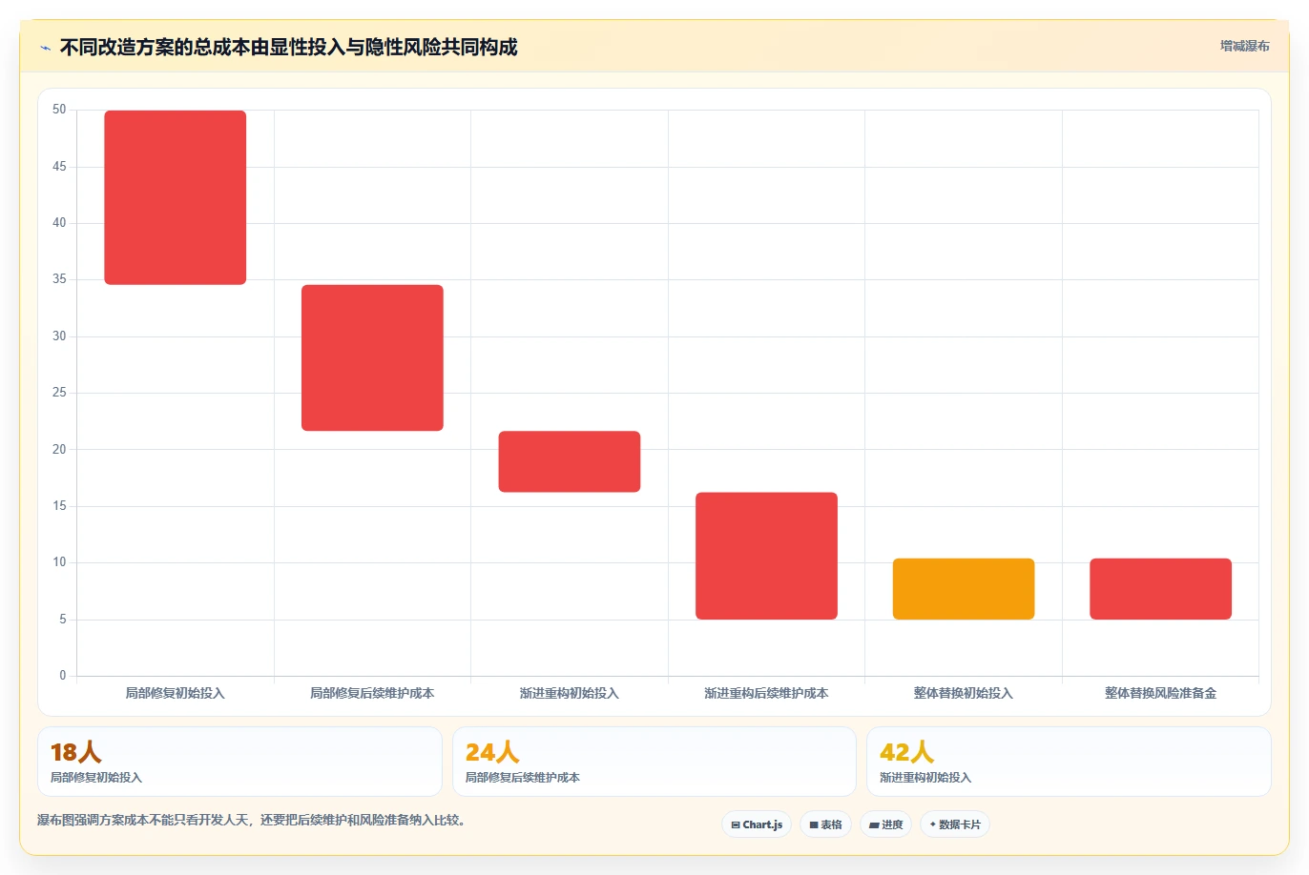Select the Chart.js tag chip

[x=757, y=824]
